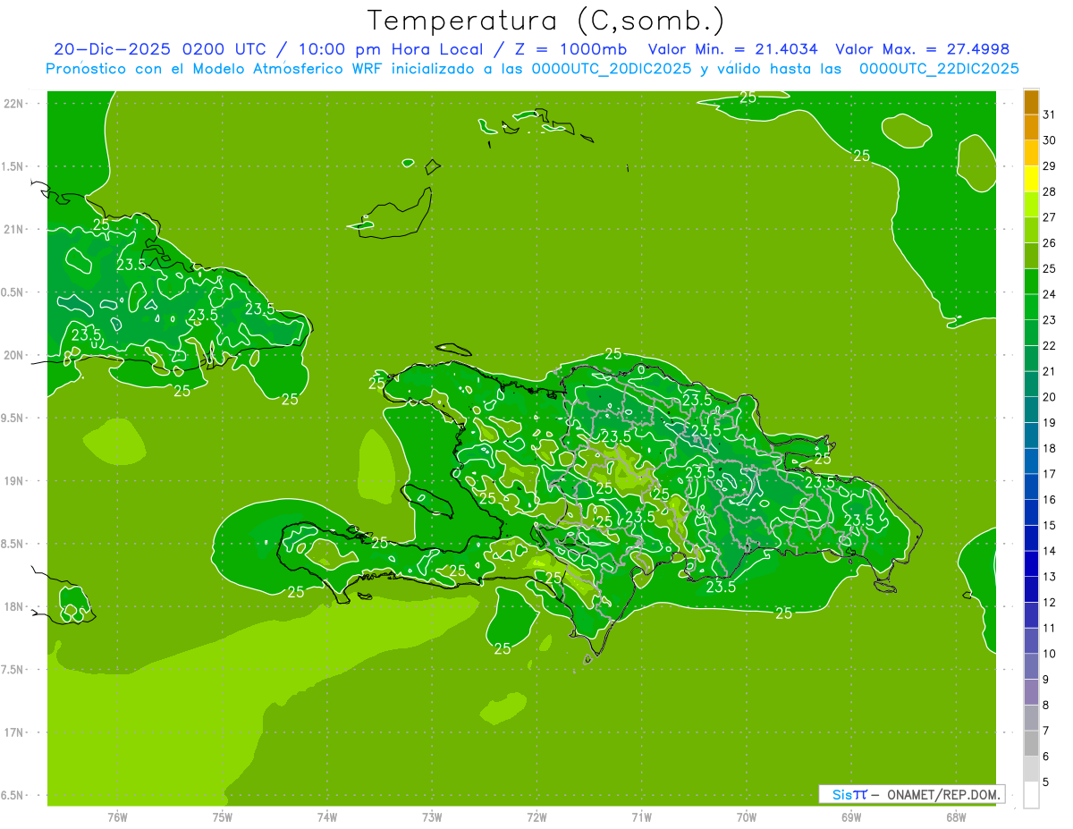The height and width of the screenshot is (829, 1073).
Task: Click the dark orange swatch atop the legend
Action: [x=1031, y=102]
